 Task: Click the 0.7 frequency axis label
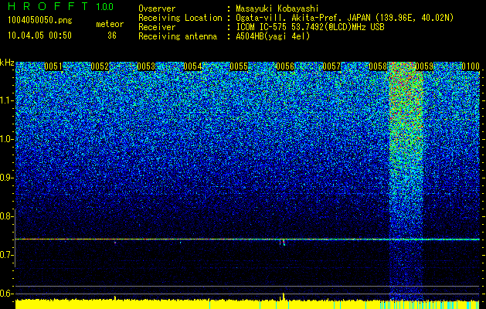[x=6, y=255]
